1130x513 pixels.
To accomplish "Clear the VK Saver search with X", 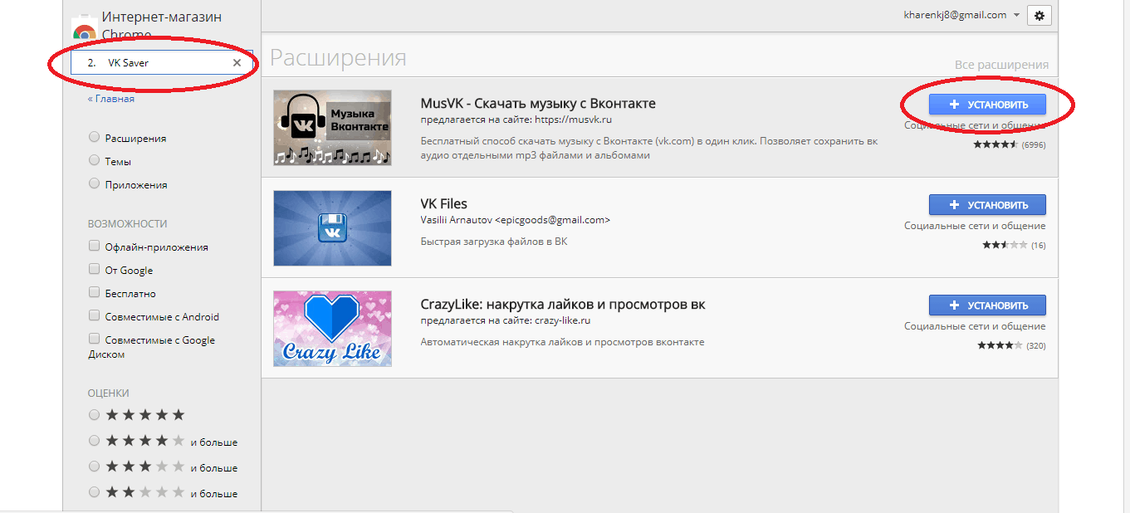I will [x=237, y=62].
